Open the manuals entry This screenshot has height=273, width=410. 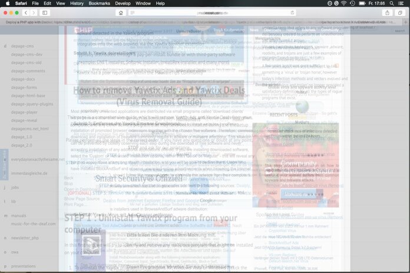(x=19, y=216)
